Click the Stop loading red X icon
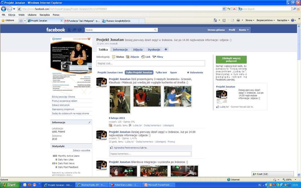 coord(234,9)
